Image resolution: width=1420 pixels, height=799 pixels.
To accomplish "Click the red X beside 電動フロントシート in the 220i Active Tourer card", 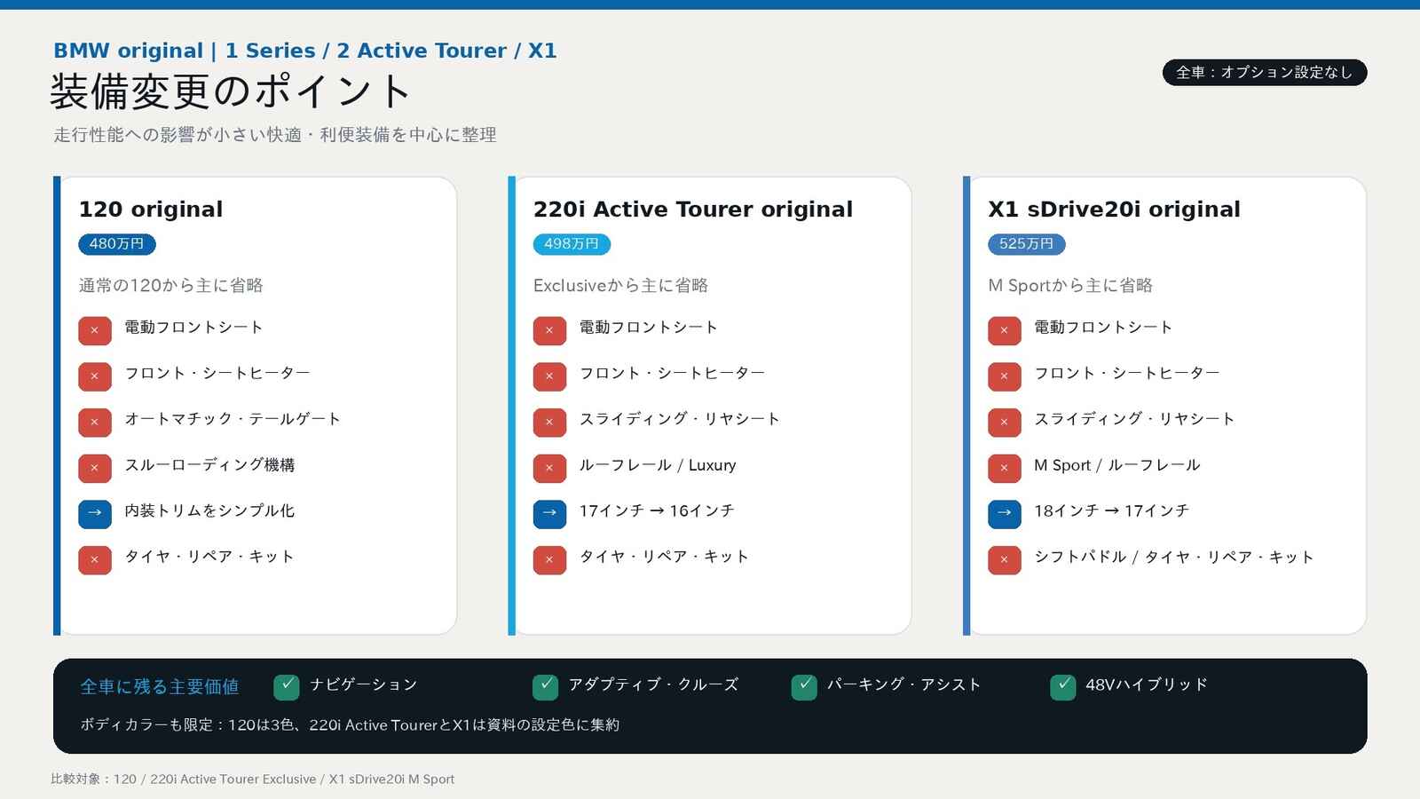I will pos(549,331).
